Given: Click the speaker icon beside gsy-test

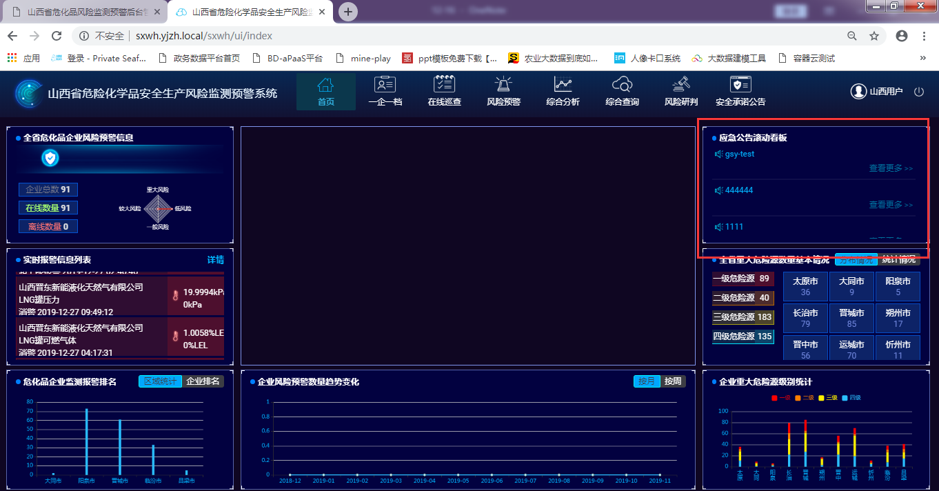Looking at the screenshot, I should click(719, 154).
